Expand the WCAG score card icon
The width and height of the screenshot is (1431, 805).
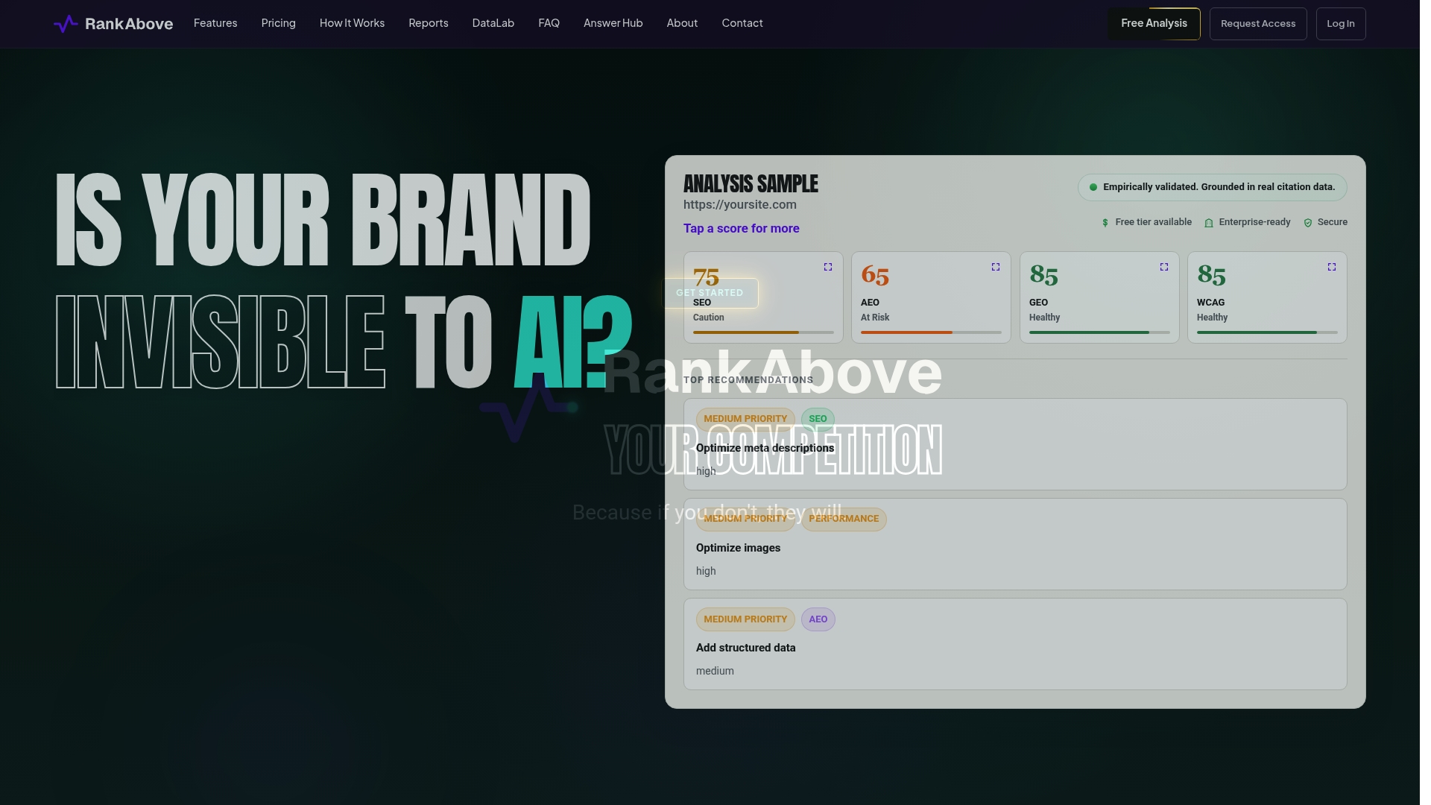[x=1332, y=267]
